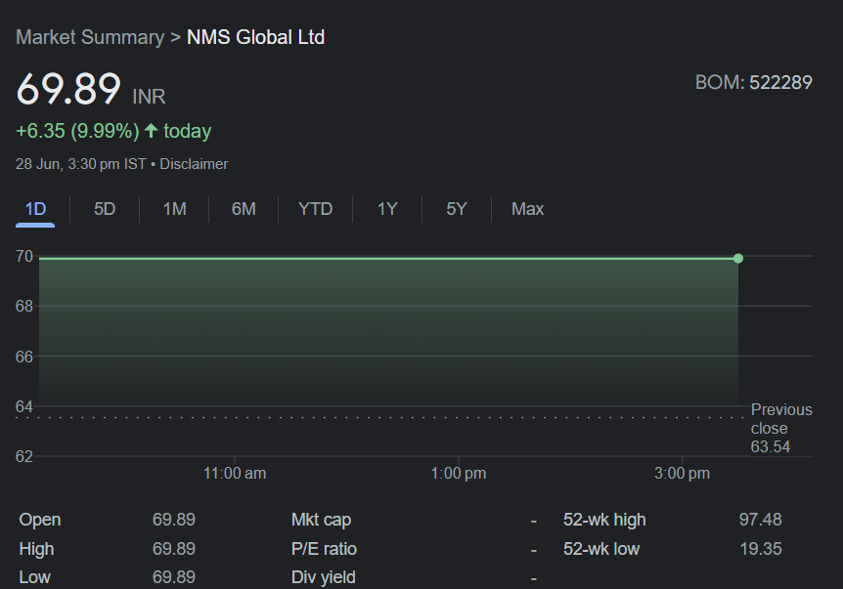Click the 52-wk high value 97.48
The image size is (843, 589).
click(x=760, y=520)
